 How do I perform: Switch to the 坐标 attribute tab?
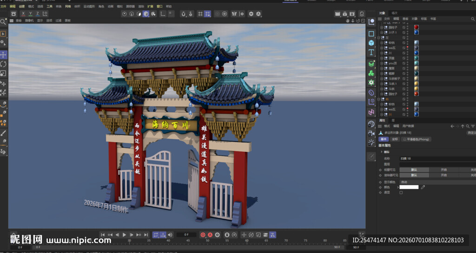(395, 139)
